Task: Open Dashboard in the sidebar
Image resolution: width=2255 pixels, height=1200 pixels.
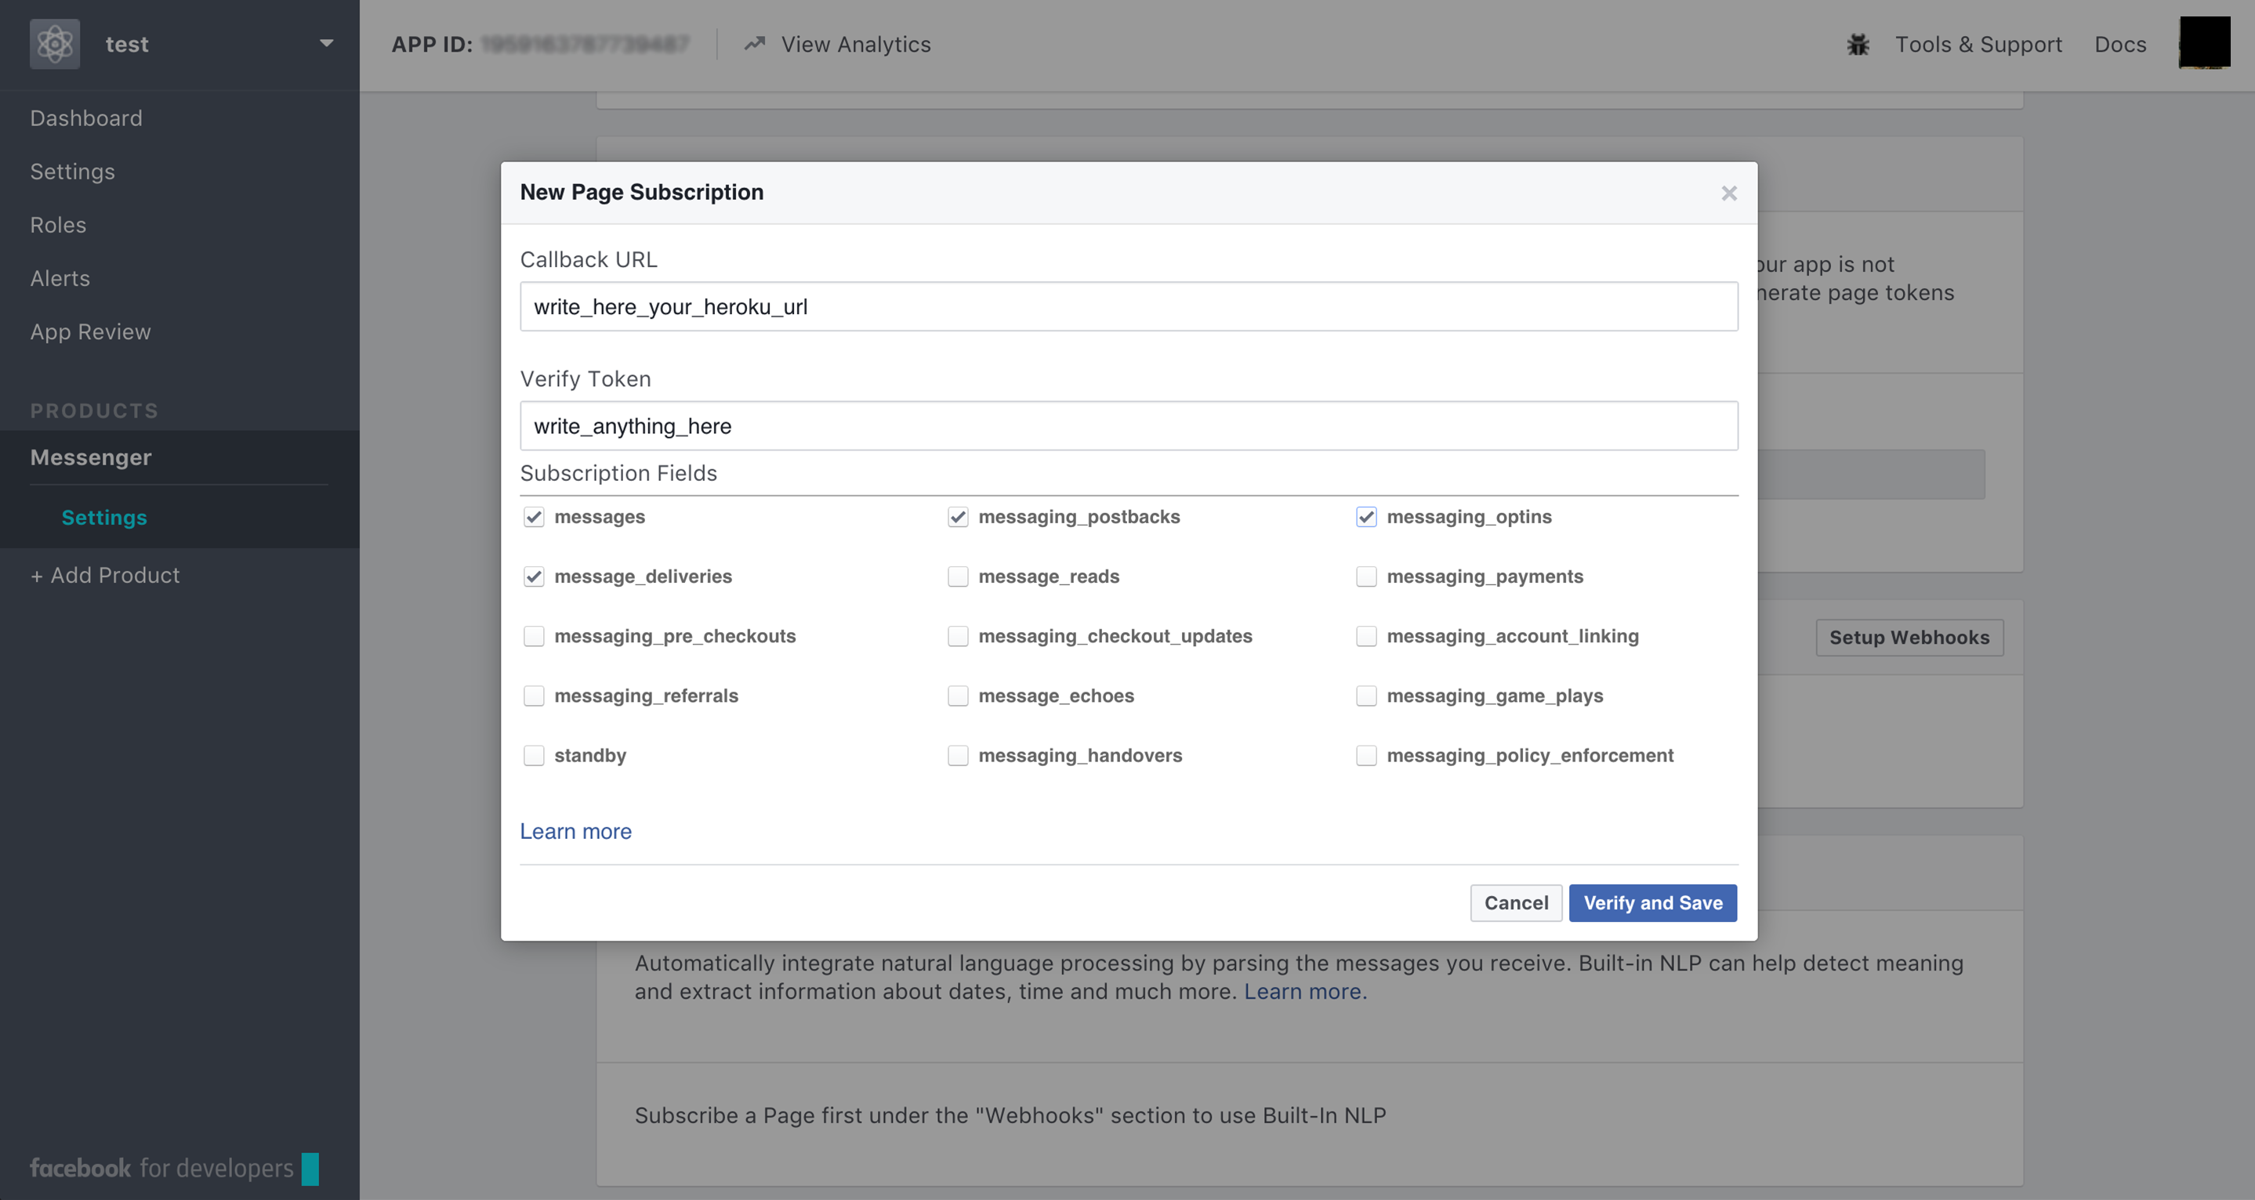Action: coord(85,118)
